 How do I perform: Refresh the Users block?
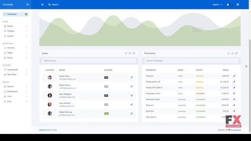click(126, 53)
